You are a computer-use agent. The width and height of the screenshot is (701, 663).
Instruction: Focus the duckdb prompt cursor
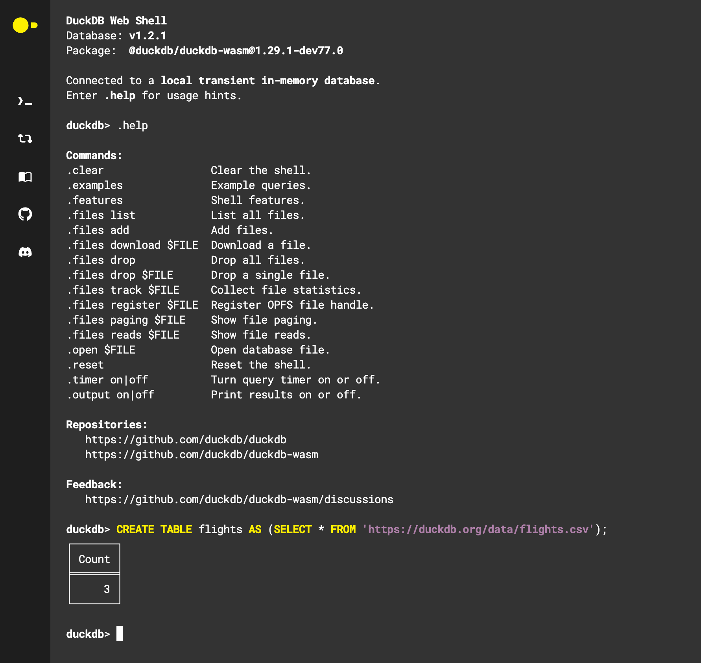tap(120, 634)
